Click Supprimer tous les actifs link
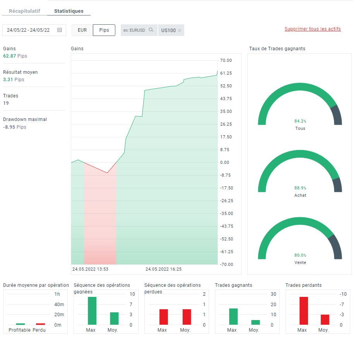353x339 pixels. [312, 29]
